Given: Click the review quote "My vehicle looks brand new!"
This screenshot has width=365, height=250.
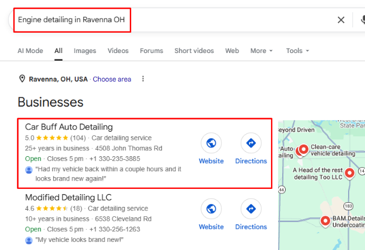Looking at the screenshot, I should pos(79,240).
